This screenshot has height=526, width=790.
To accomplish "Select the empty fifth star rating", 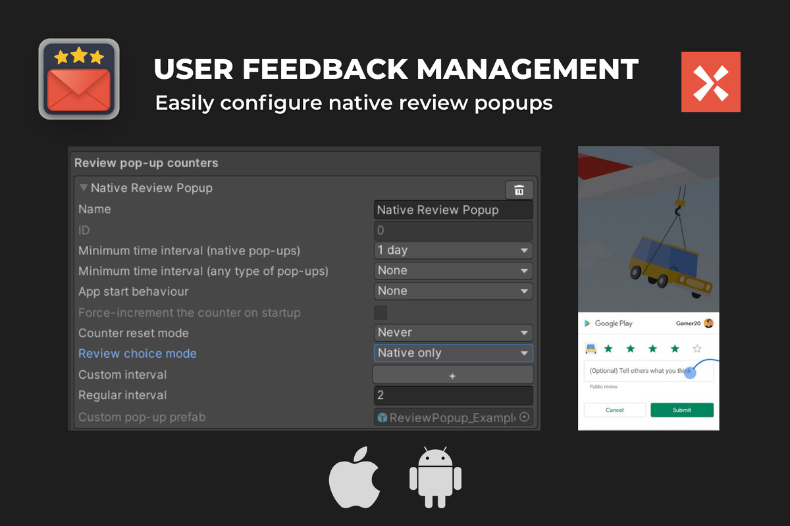I will [x=697, y=348].
